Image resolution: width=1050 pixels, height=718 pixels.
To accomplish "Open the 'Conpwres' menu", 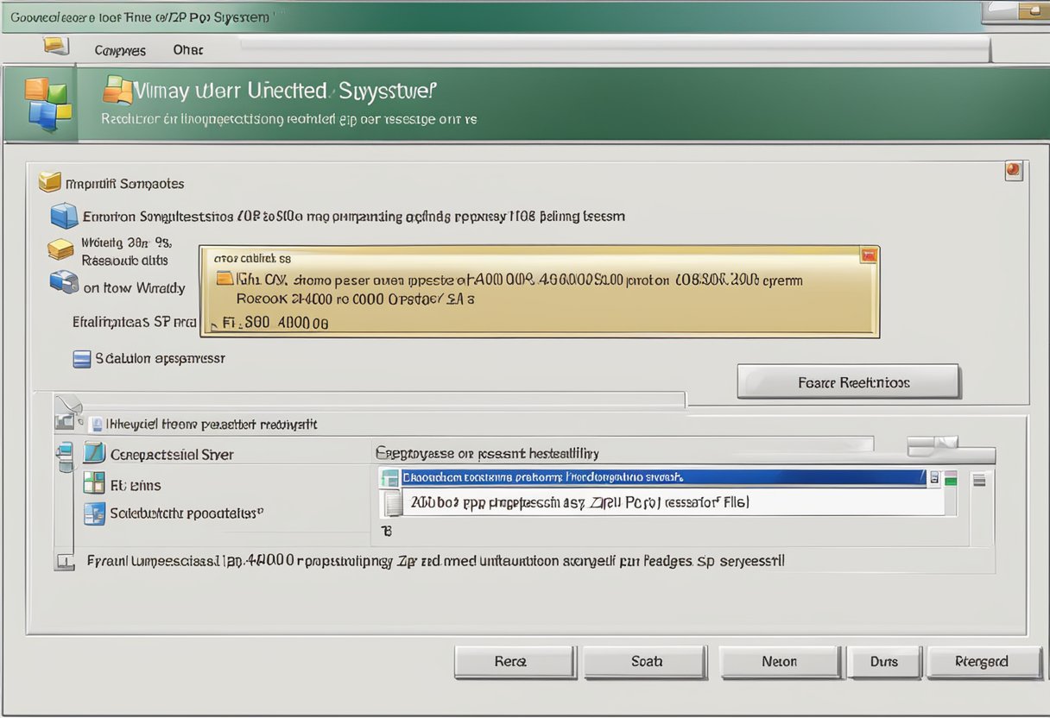I will click(x=120, y=50).
